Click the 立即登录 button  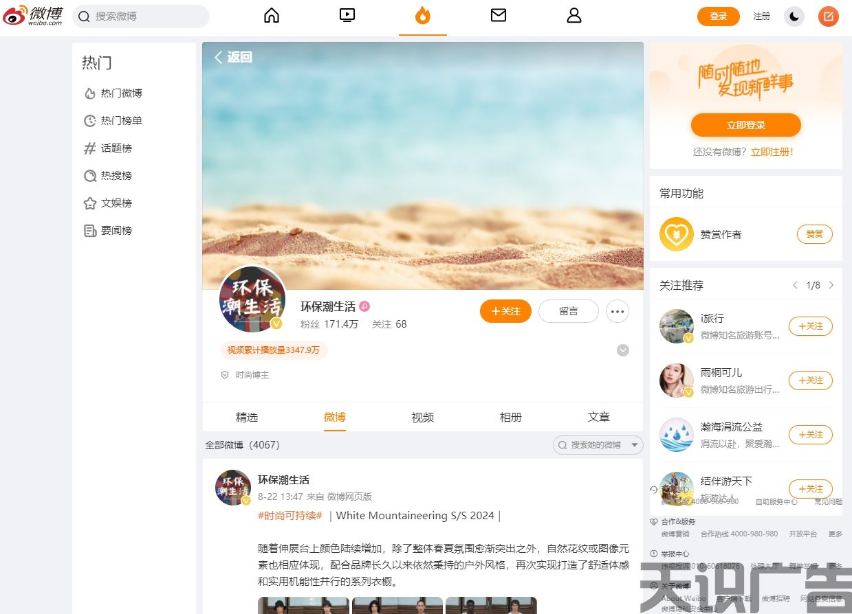(x=746, y=125)
